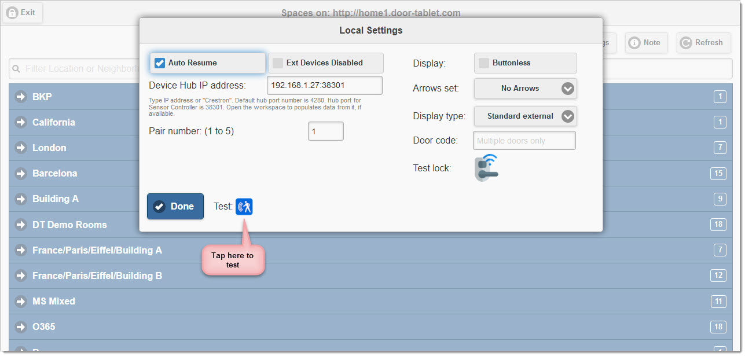Uncheck the Auto Resume checkbox
The image size is (745, 356).
[x=160, y=63]
